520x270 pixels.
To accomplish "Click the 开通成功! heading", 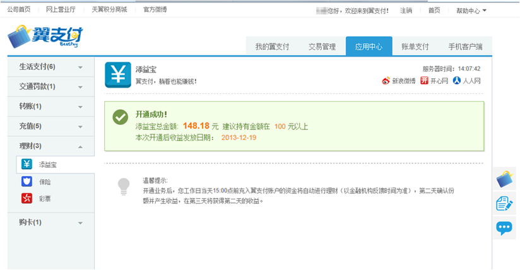I will click(x=151, y=114).
